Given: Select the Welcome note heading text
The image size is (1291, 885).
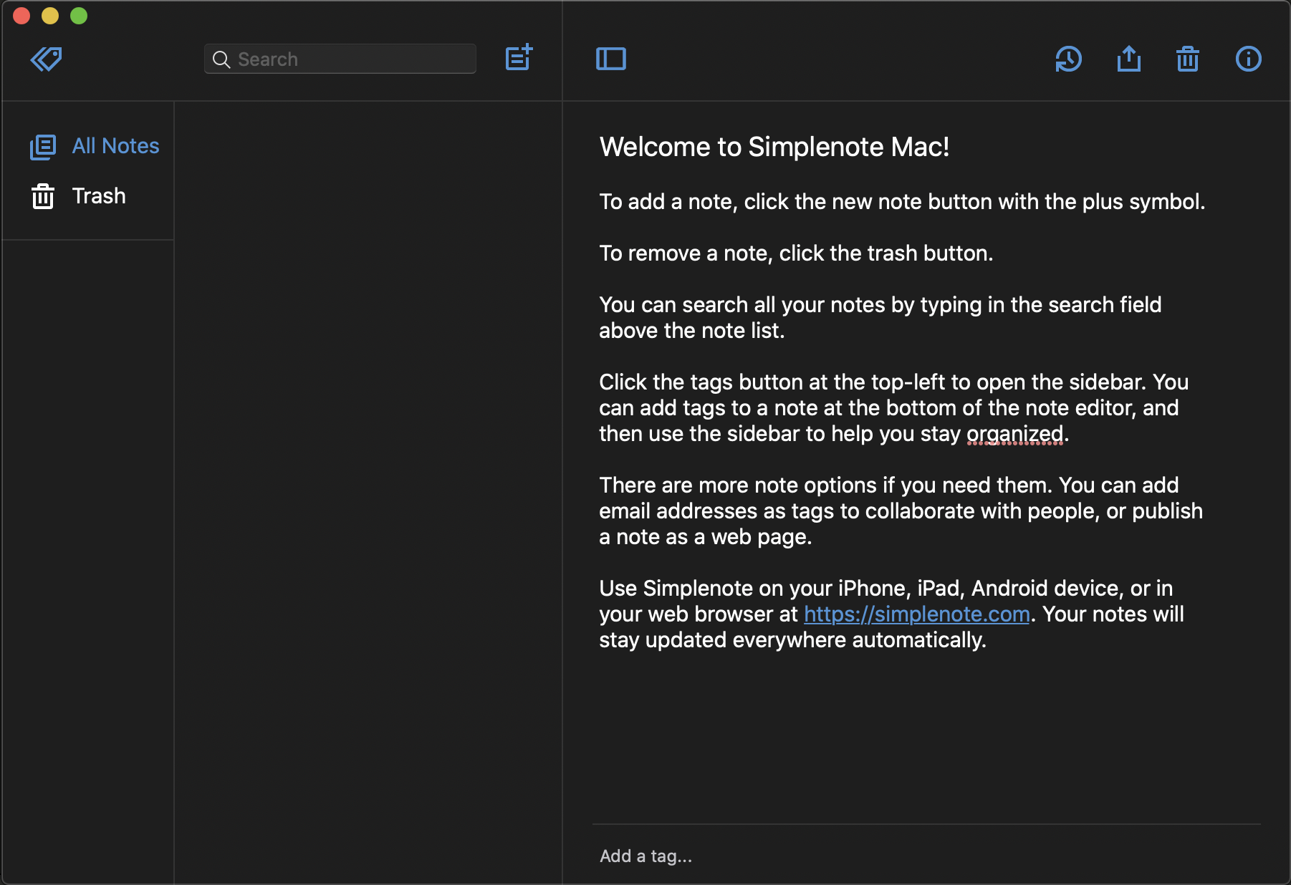Looking at the screenshot, I should (x=774, y=147).
